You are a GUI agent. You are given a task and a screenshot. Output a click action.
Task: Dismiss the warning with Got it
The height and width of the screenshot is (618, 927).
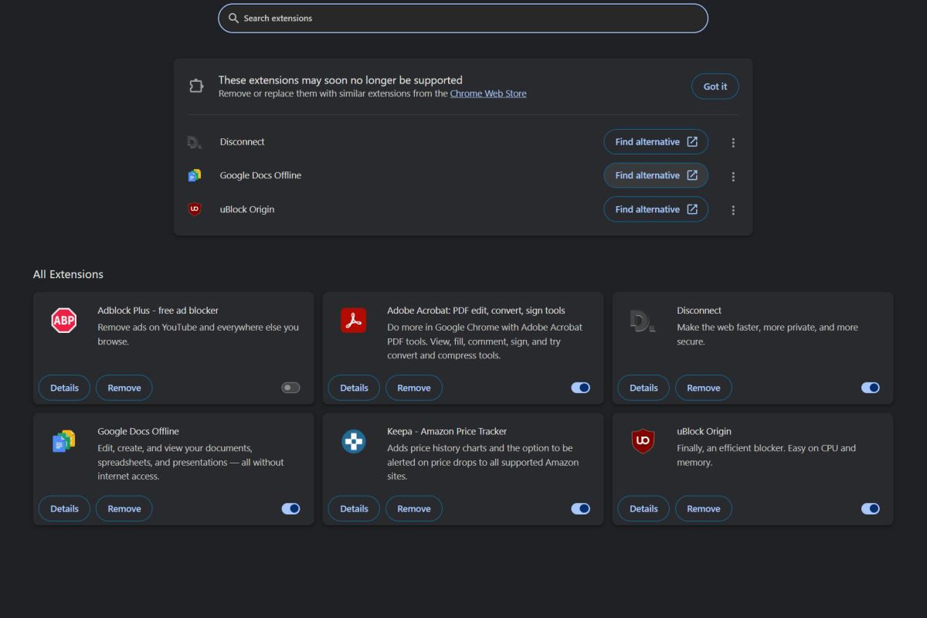pos(715,87)
